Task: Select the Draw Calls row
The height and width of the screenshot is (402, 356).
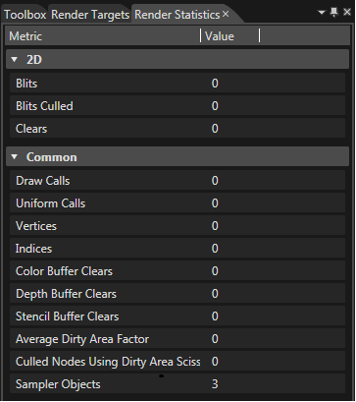Action: point(178,181)
